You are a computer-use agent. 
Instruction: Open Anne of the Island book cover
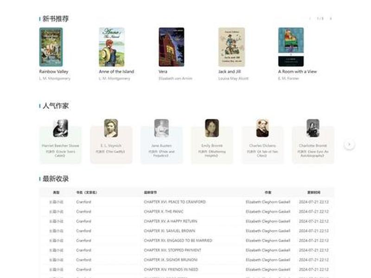pos(112,47)
